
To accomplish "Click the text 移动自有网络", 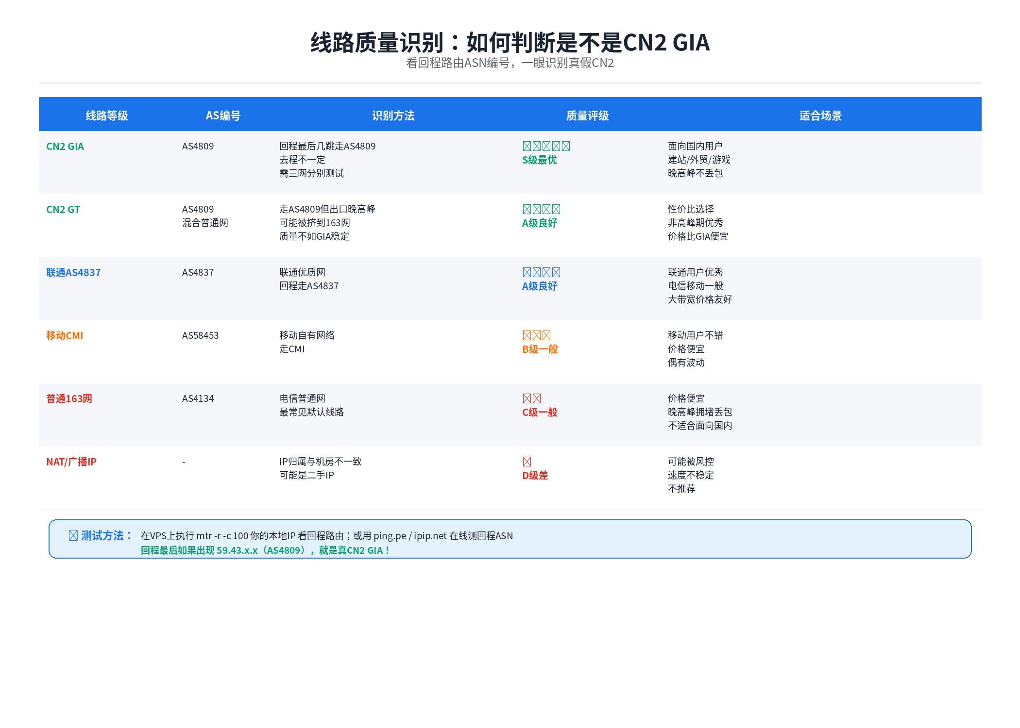I will coord(307,335).
